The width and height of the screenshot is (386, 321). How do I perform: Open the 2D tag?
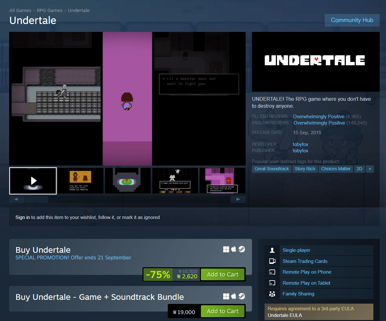(360, 169)
